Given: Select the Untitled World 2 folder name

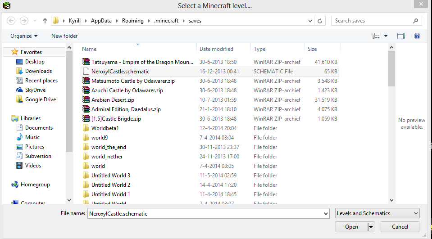Looking at the screenshot, I should [111, 185].
